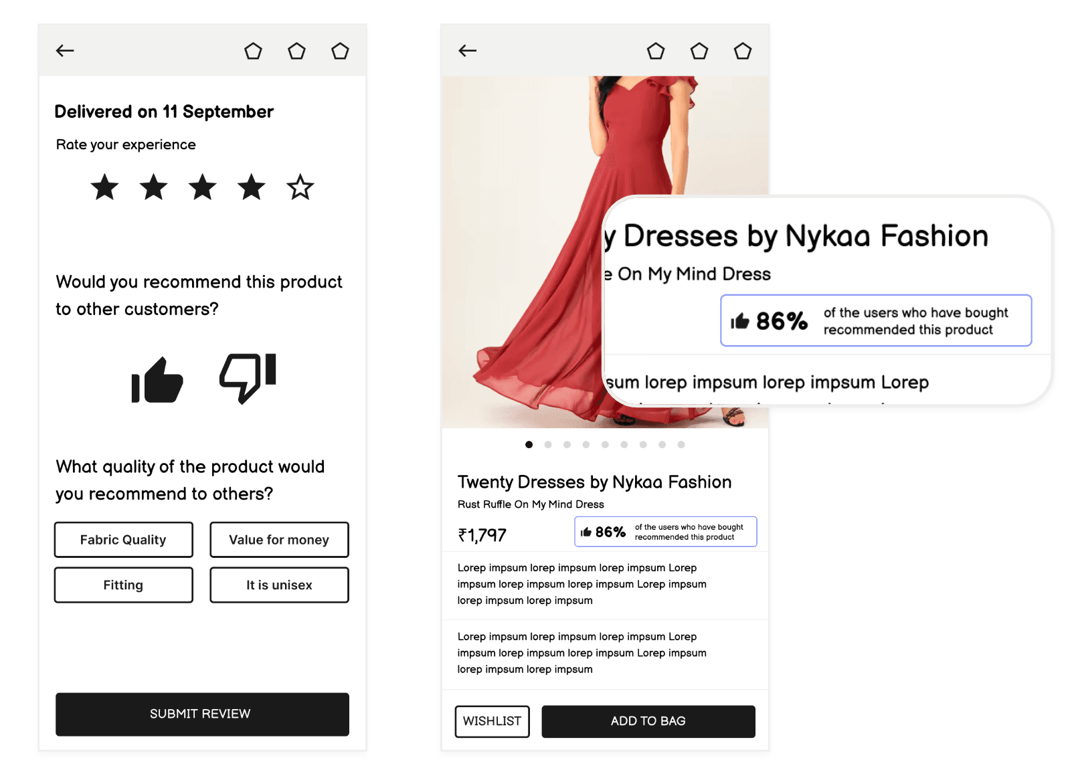Click the 'Rust Ruffle On My Mind Dress' subtitle
This screenshot has width=1072, height=776.
pos(531,504)
